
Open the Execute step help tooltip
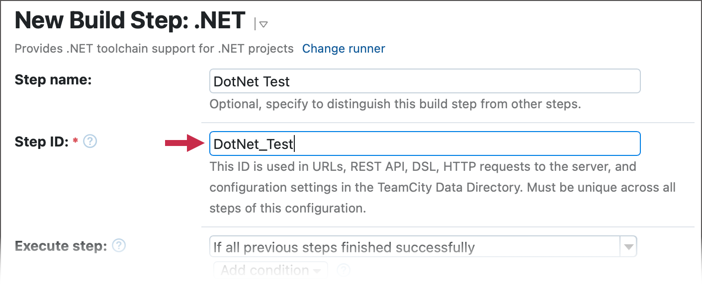(118, 245)
